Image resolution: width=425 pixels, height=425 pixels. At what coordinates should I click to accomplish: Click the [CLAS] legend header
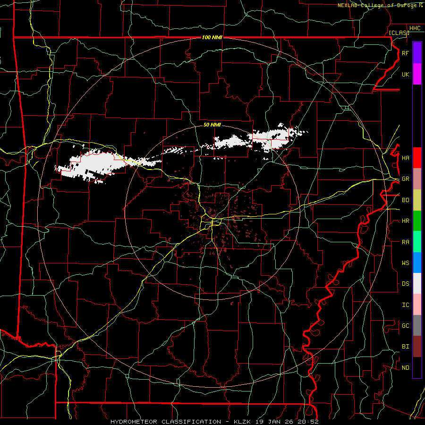399,33
